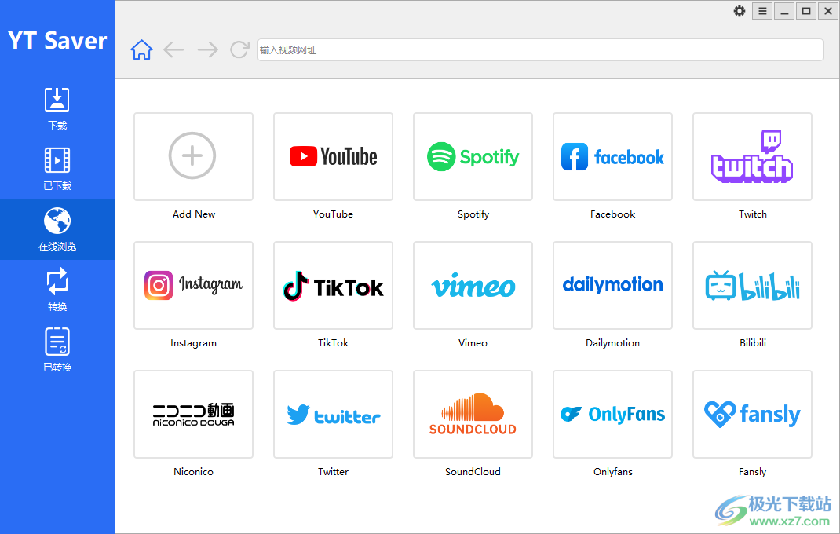840x534 pixels.
Task: Open the Bilibili site tile
Action: pos(753,285)
